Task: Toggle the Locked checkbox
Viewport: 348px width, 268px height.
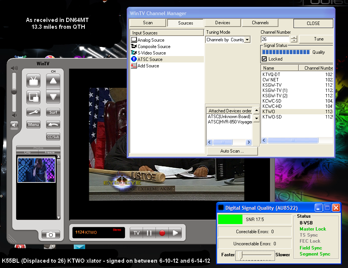Action: point(264,59)
